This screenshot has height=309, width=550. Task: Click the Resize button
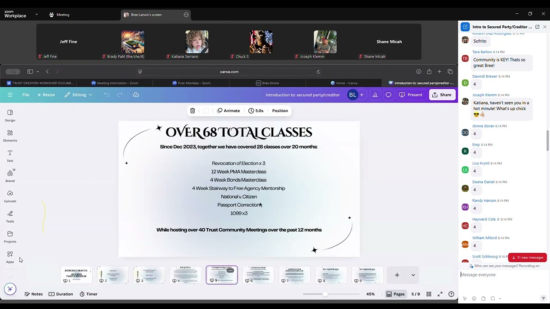click(x=46, y=95)
